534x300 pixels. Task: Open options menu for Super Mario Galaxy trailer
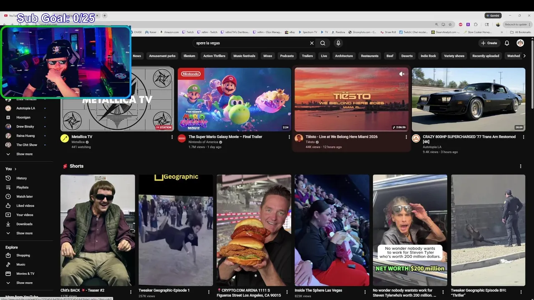coord(289,137)
